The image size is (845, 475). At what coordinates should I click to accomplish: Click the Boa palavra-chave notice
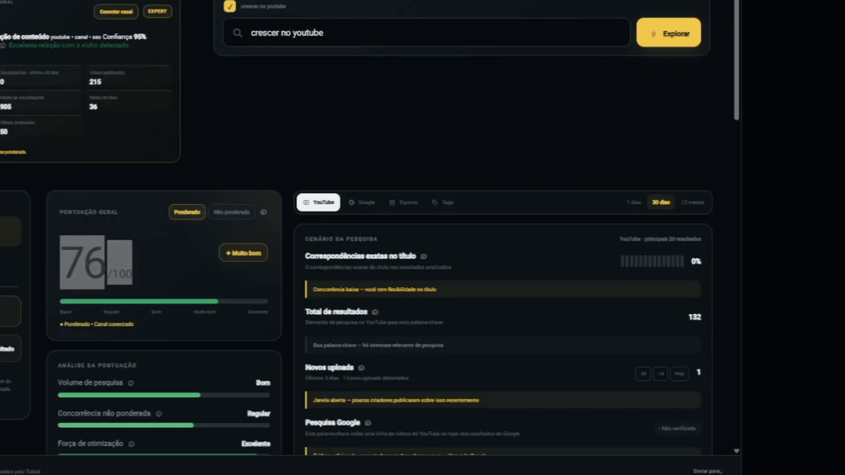(x=503, y=345)
